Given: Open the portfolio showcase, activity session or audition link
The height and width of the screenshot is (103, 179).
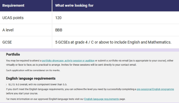Looking at the screenshot, I should tap(68, 61).
